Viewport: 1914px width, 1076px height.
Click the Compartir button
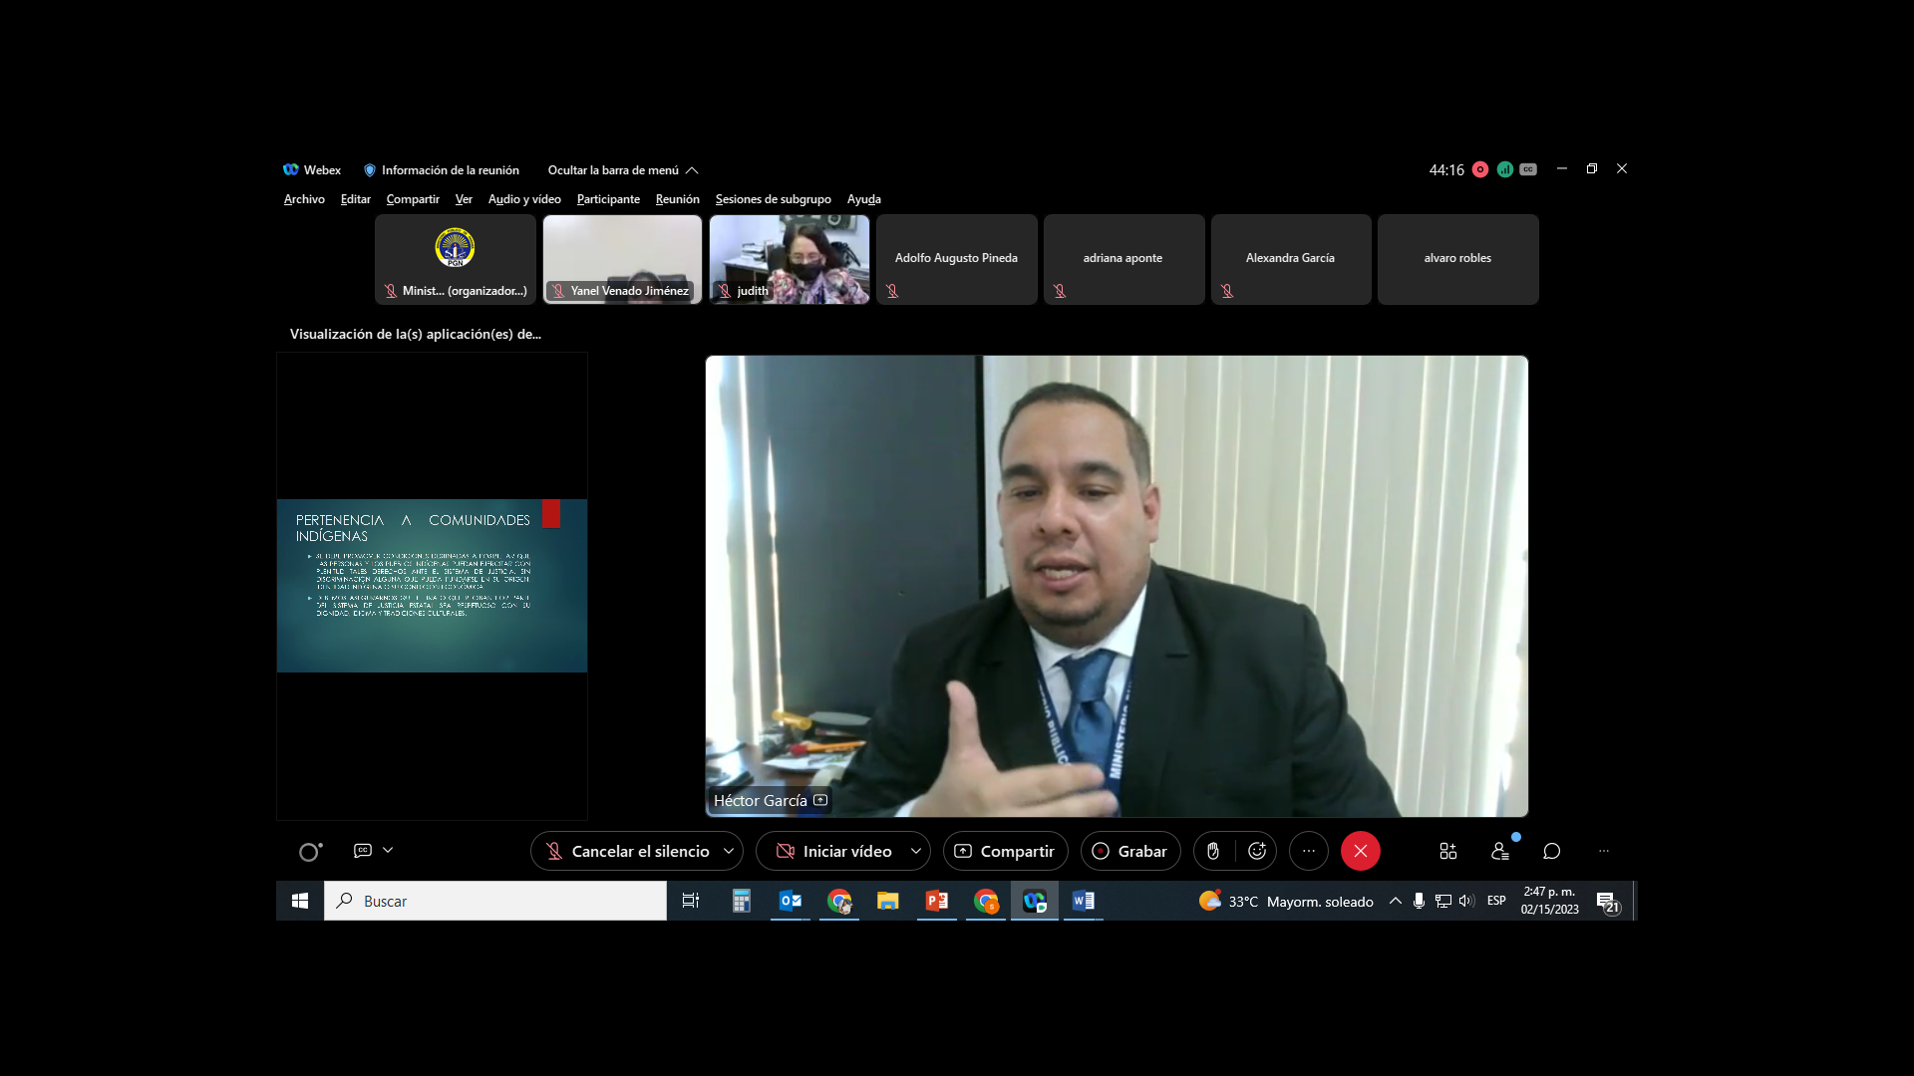pos(1005,851)
